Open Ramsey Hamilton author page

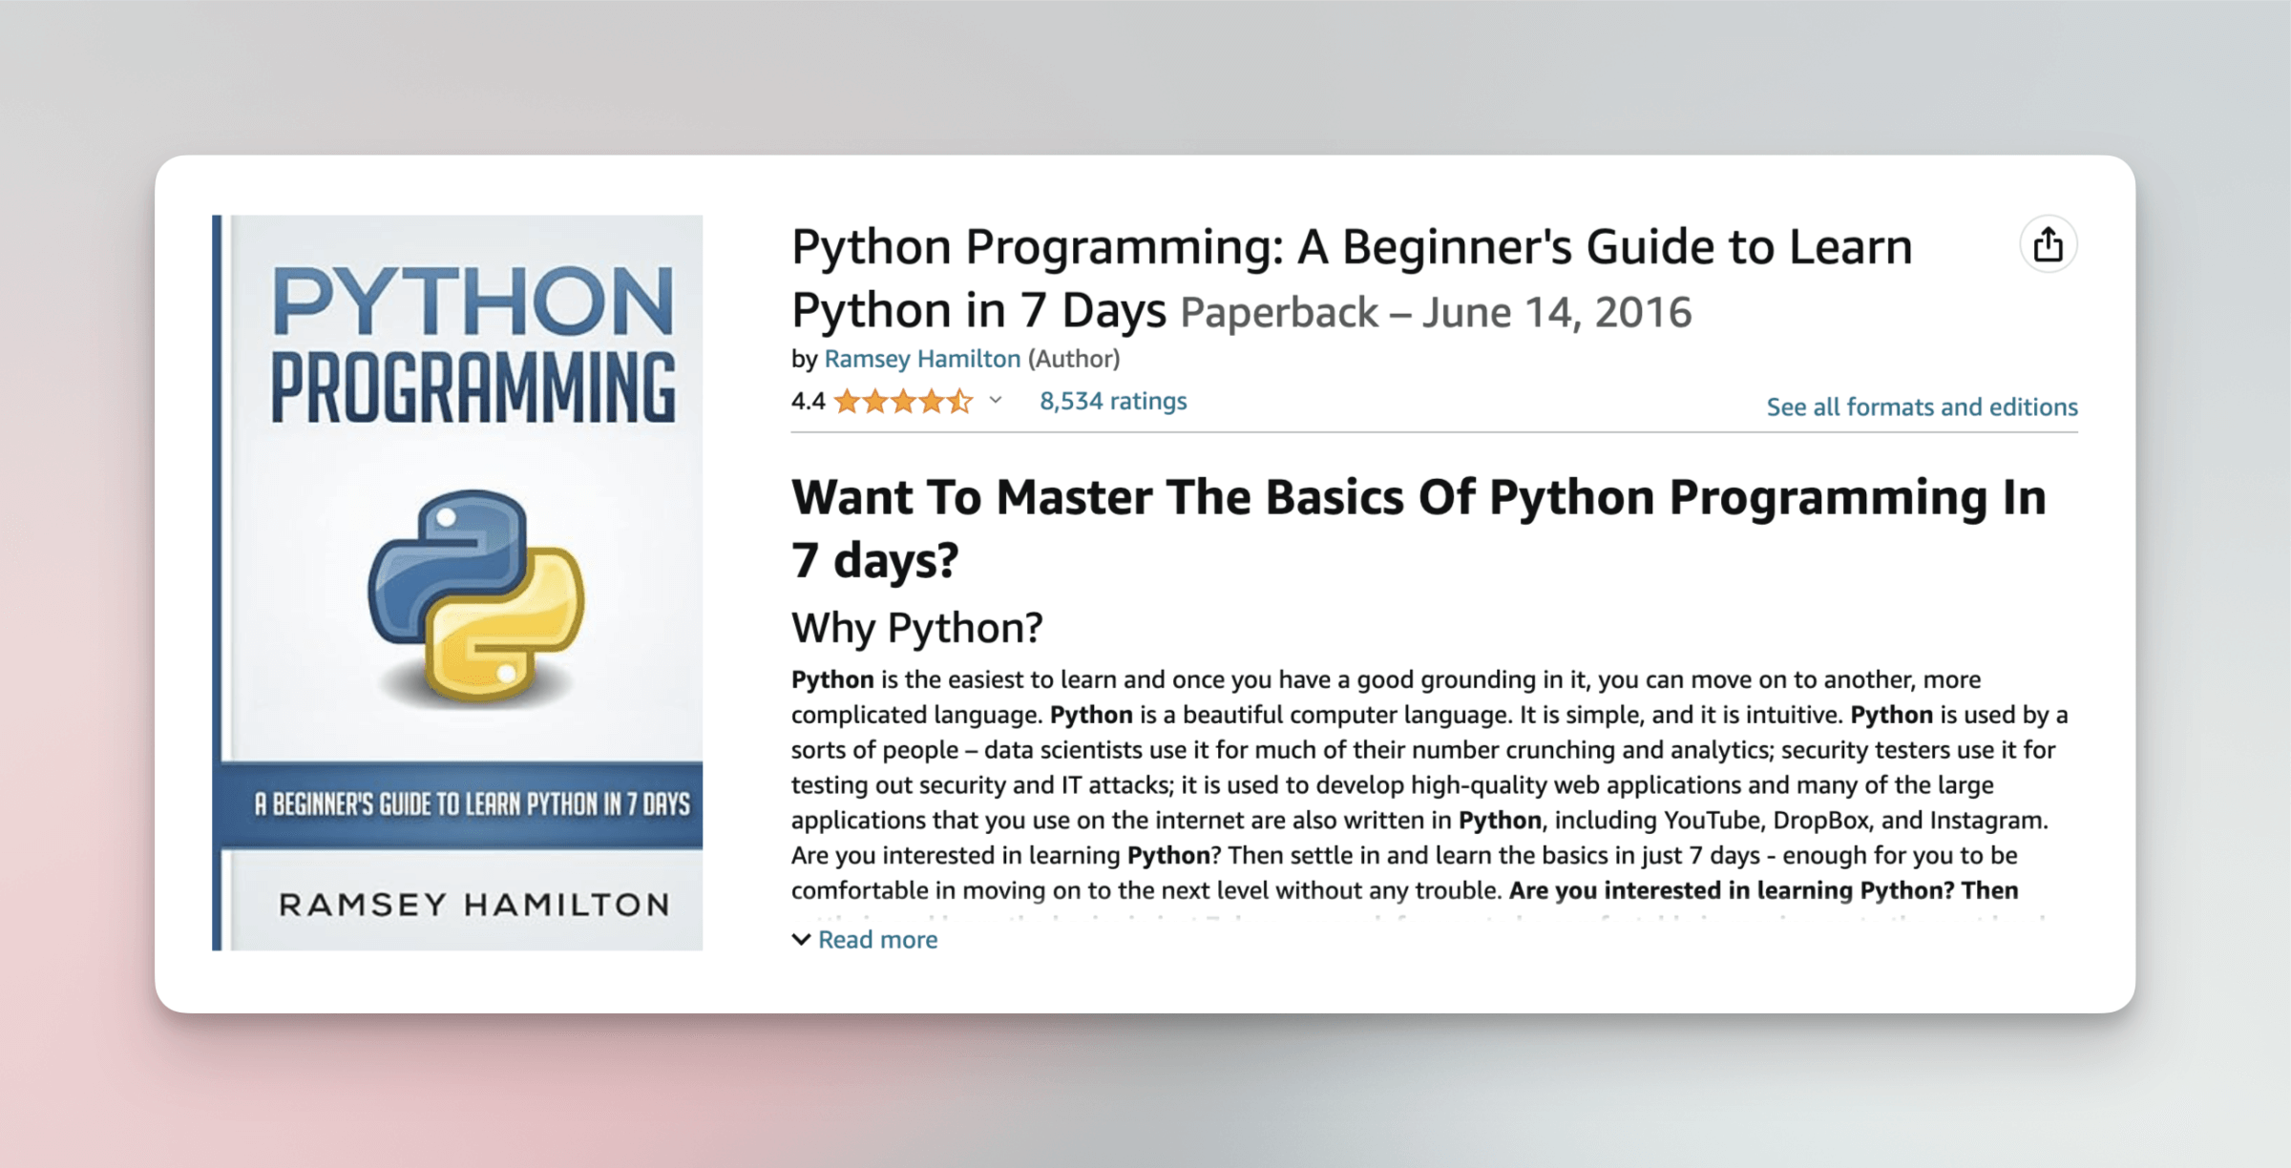[x=921, y=359]
